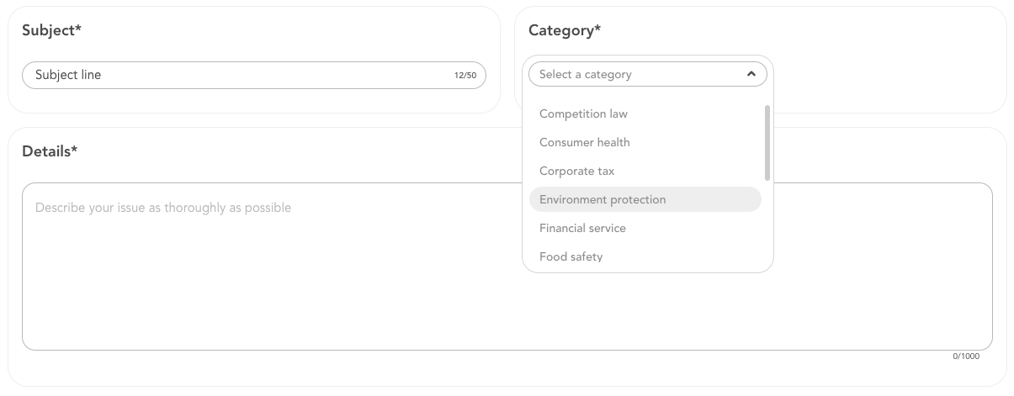The image size is (1014, 396).
Task: Choose 'Financial service' from the dropdown
Action: point(582,228)
